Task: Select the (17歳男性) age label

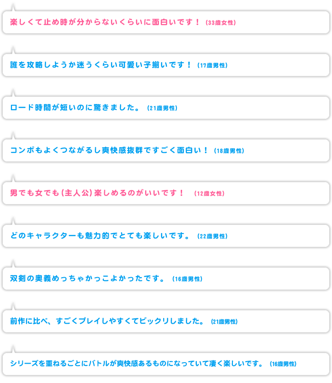Action: click(212, 65)
